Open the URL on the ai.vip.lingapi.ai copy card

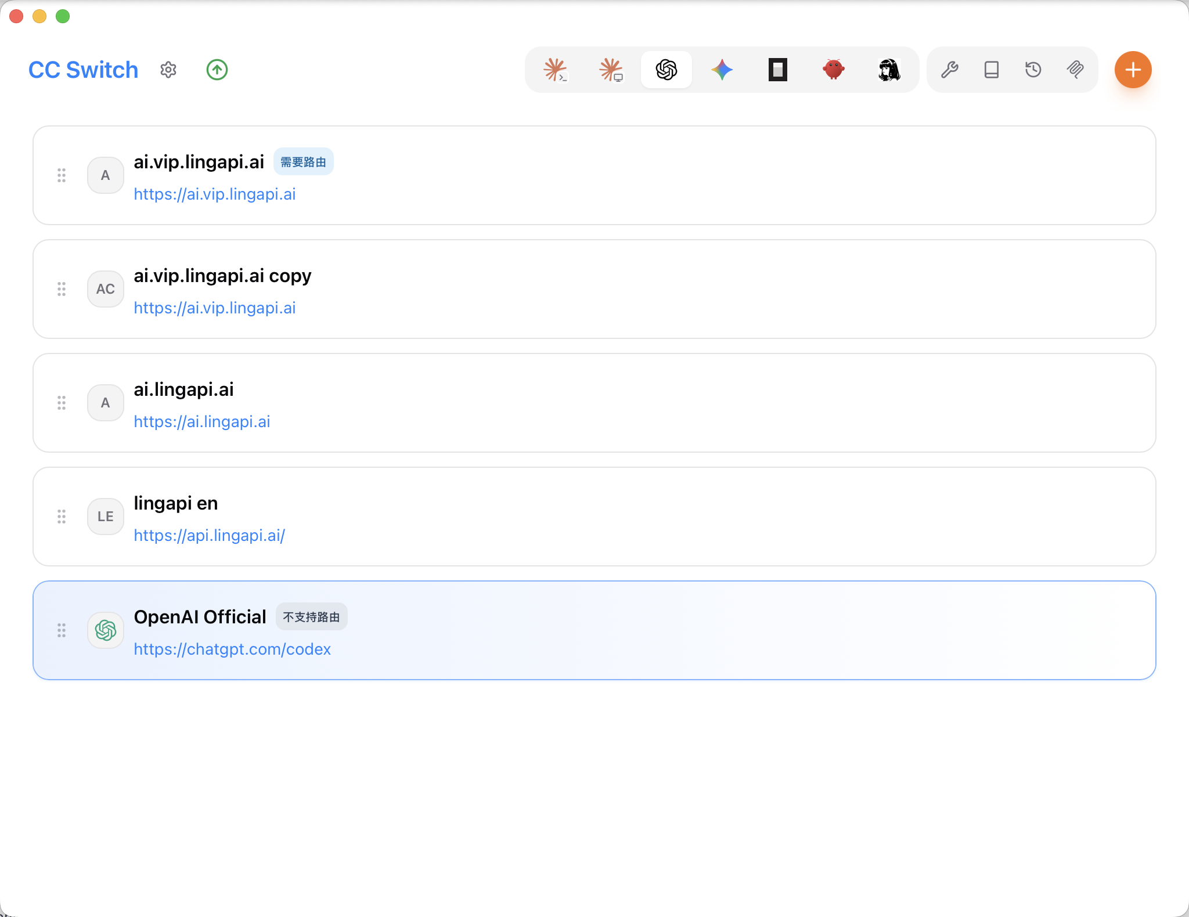pyautogui.click(x=215, y=308)
